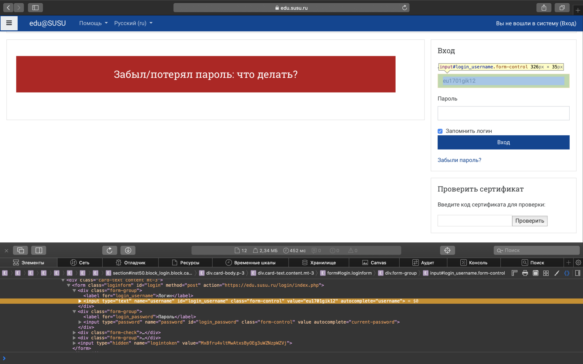Show all tabs overview

click(562, 8)
